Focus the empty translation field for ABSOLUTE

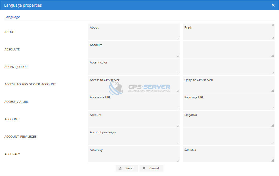pos(228,49)
